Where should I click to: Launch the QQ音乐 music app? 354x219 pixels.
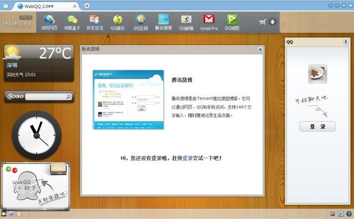[x=118, y=22]
